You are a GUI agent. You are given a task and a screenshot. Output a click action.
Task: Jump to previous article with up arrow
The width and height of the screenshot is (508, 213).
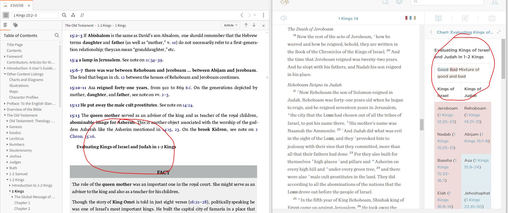(x=246, y=25)
